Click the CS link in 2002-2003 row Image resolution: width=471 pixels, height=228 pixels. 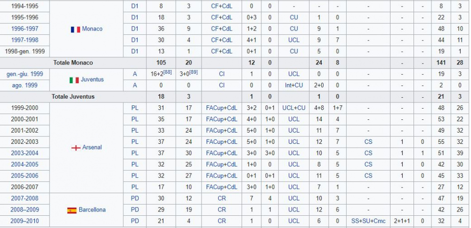(368, 142)
